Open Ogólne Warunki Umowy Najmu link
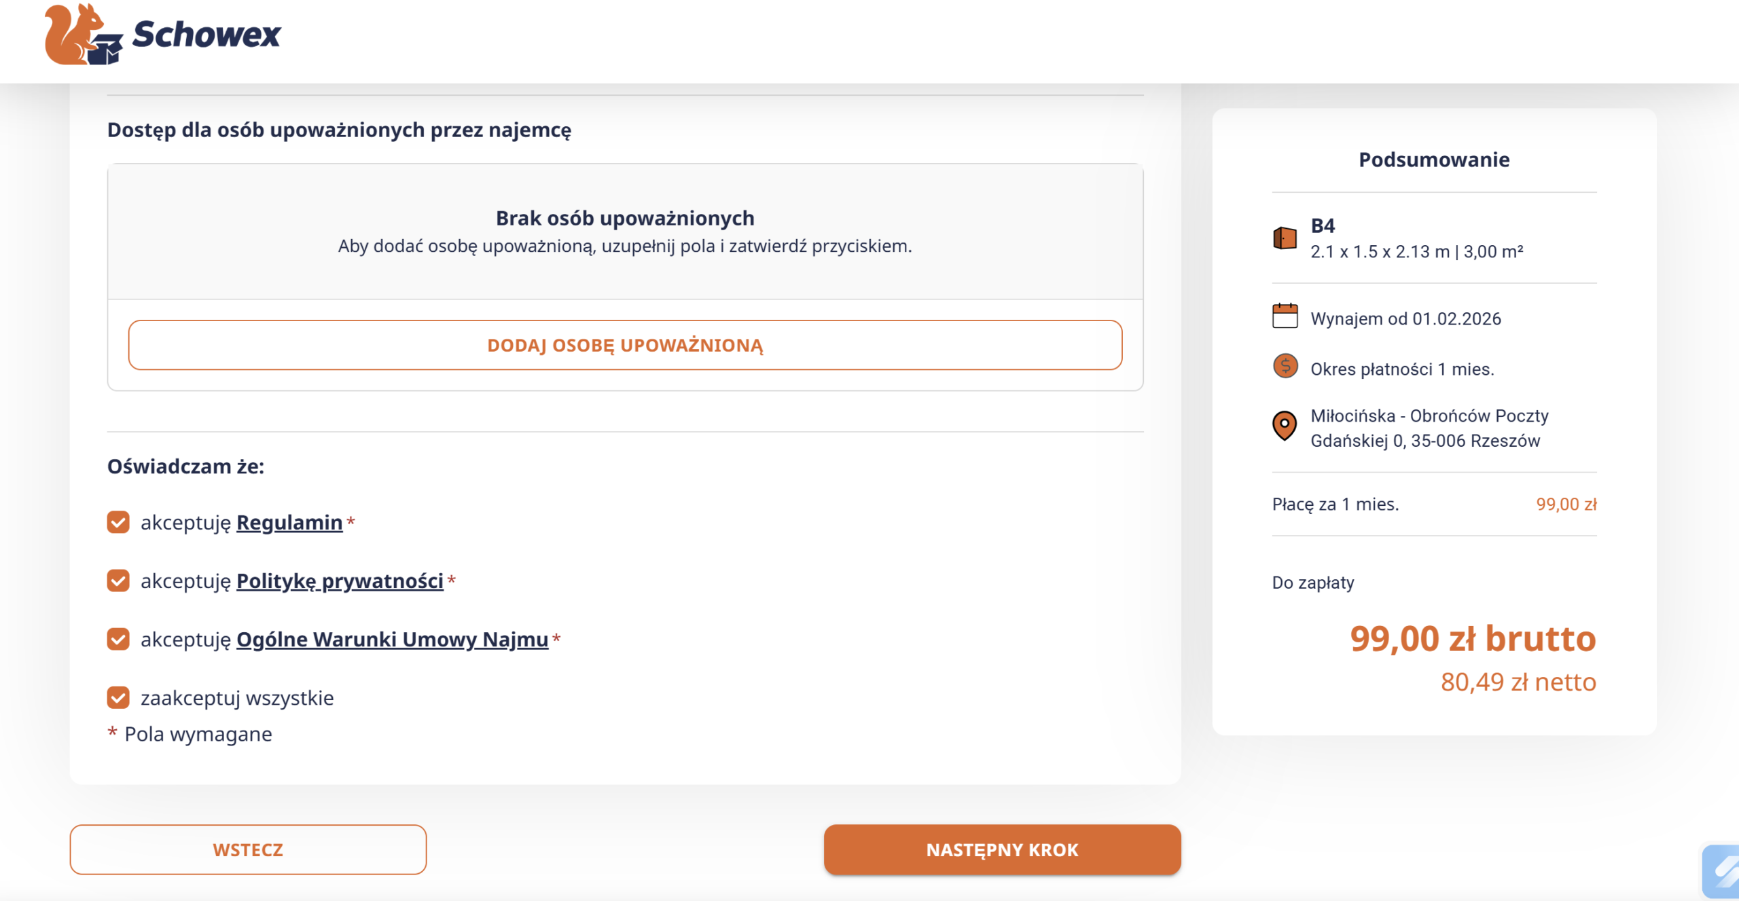Viewport: 1739px width, 901px height. click(x=392, y=640)
